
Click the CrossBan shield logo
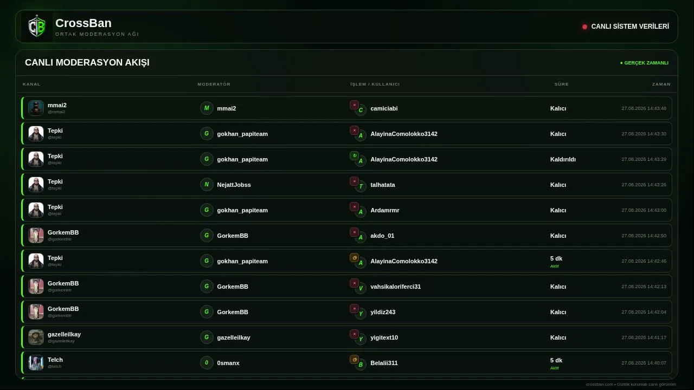37,27
